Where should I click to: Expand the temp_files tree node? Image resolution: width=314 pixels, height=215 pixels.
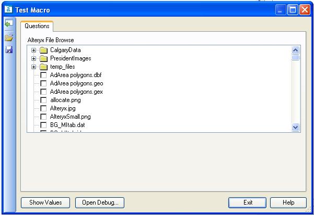33,67
